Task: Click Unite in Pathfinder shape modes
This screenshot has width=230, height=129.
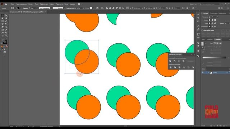Action: pyautogui.click(x=170, y=61)
